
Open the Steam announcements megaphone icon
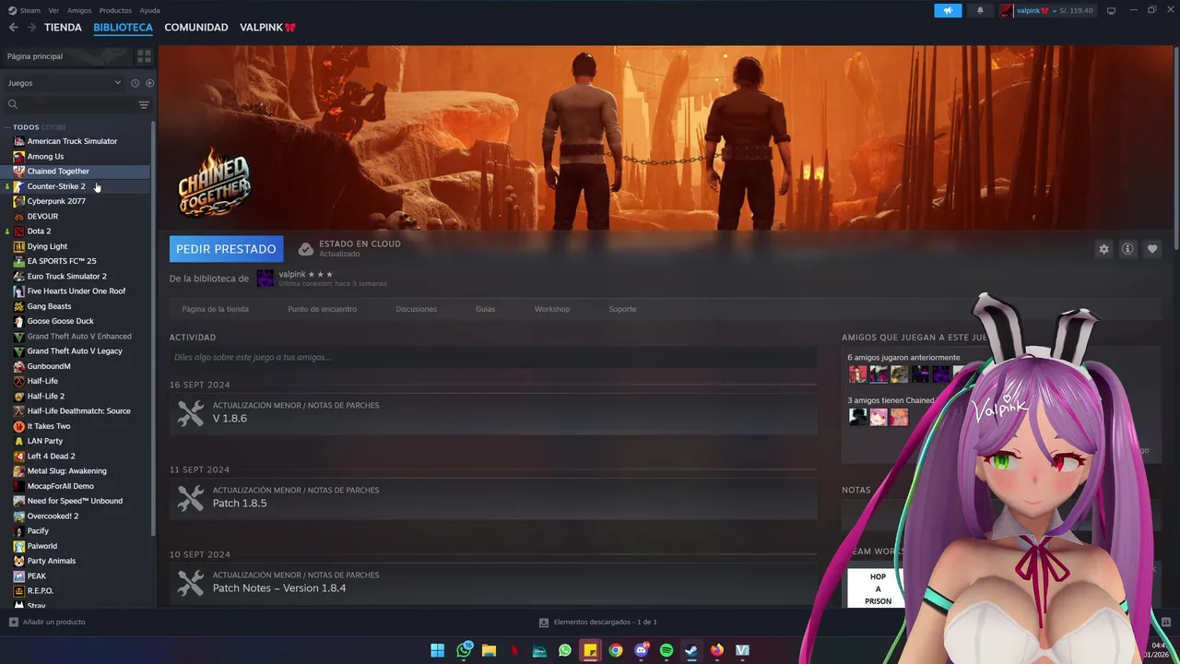click(948, 10)
